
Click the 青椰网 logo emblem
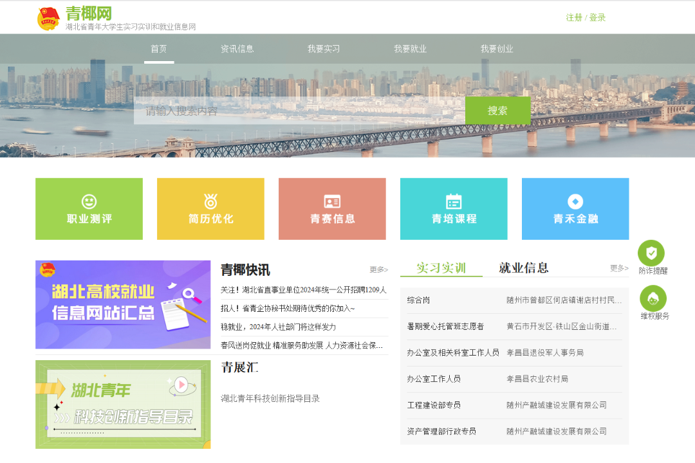[48, 18]
